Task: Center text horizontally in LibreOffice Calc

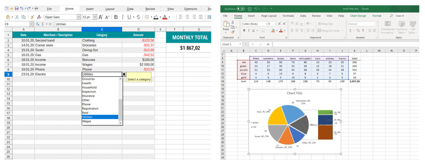Action: (x=187, y=17)
